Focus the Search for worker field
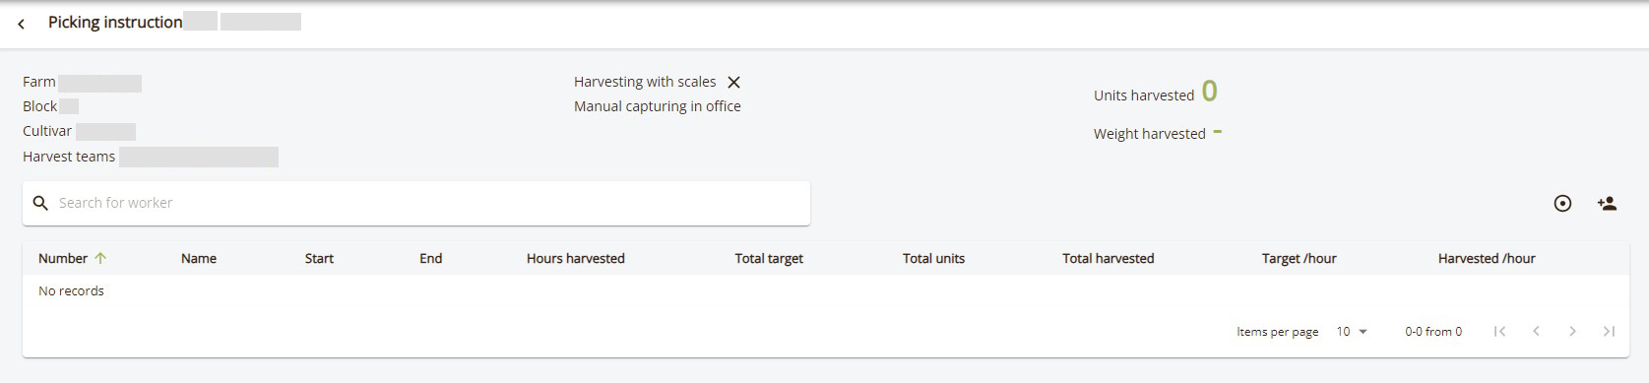Screen dimensions: 1649x383 coord(416,203)
